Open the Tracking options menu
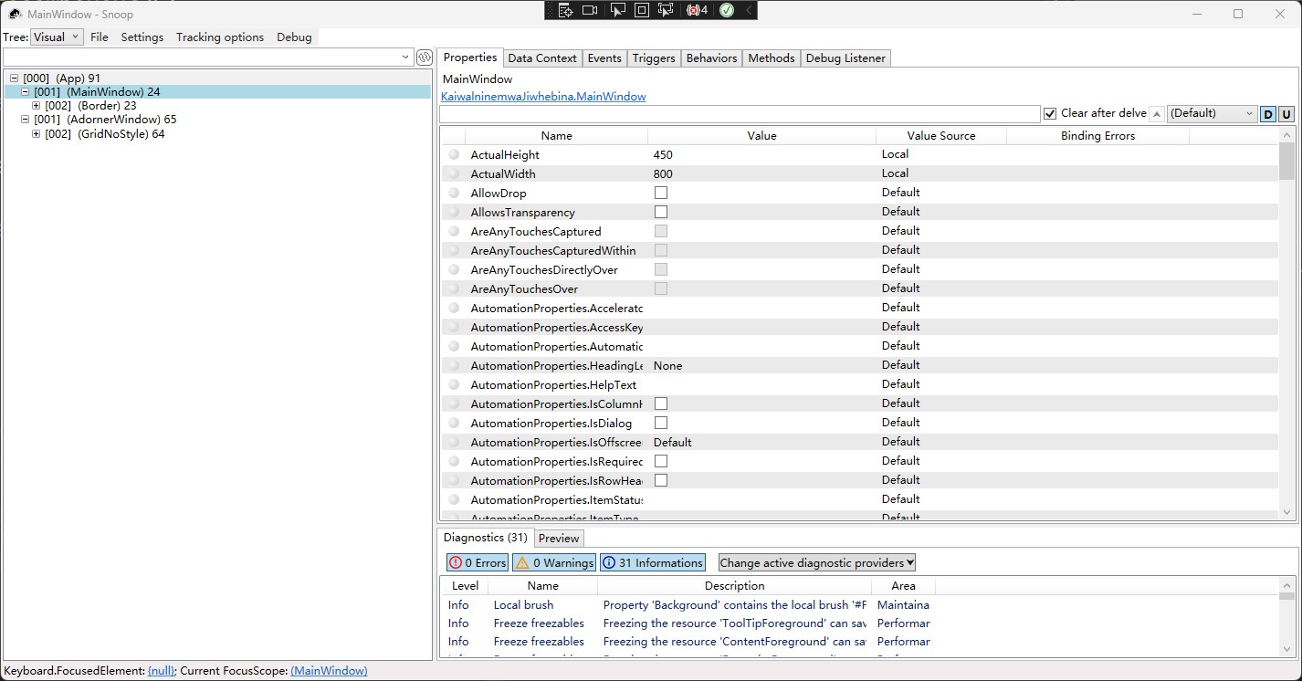 click(x=219, y=37)
